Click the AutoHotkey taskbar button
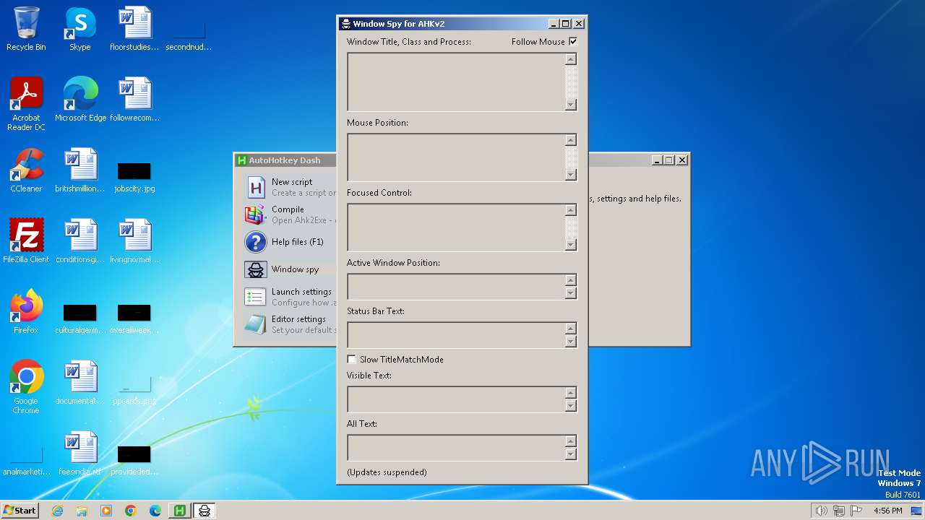Viewport: 925px width, 520px height. (179, 511)
